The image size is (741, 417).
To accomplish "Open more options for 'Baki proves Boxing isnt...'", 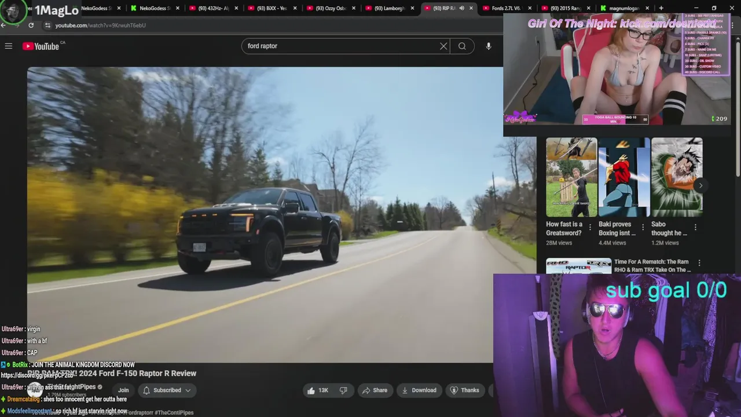I will tap(643, 227).
